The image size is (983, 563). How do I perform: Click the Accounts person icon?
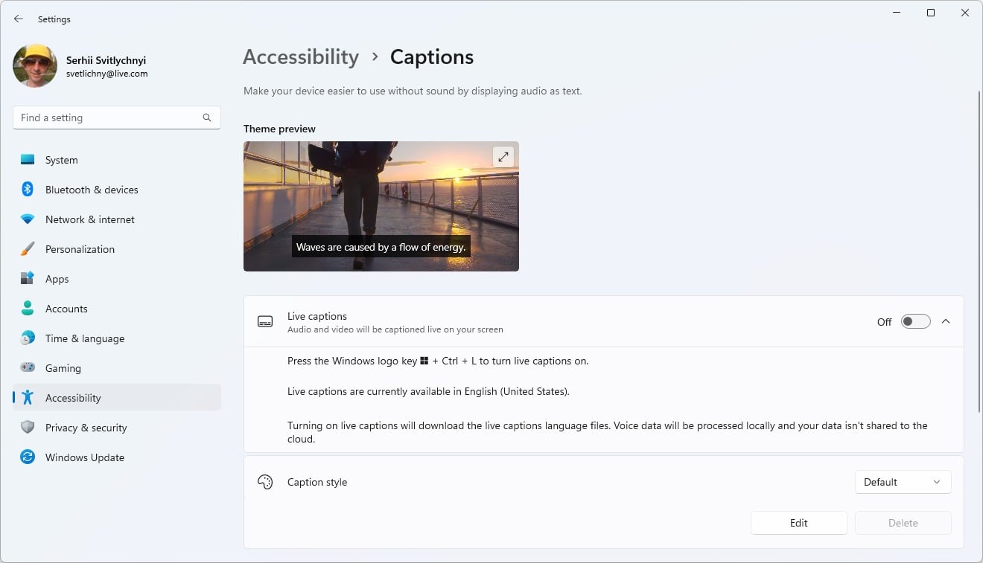(x=28, y=309)
